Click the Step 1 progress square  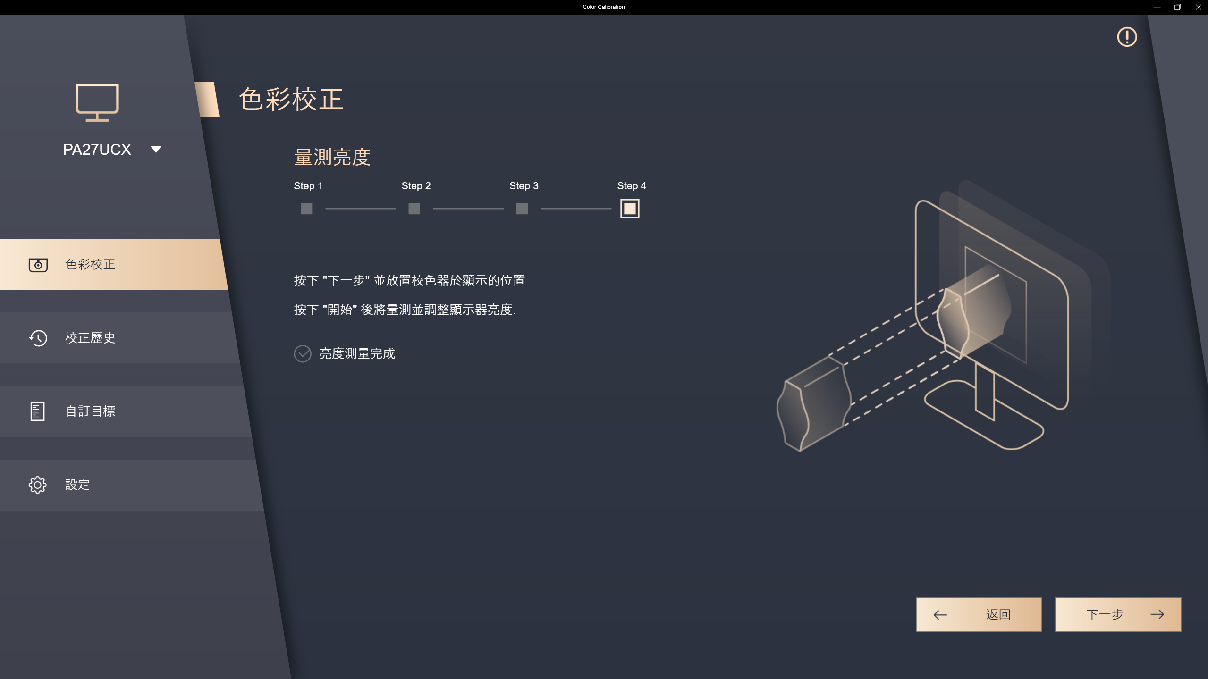[x=306, y=209]
